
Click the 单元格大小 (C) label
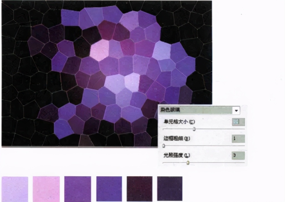click(x=180, y=122)
